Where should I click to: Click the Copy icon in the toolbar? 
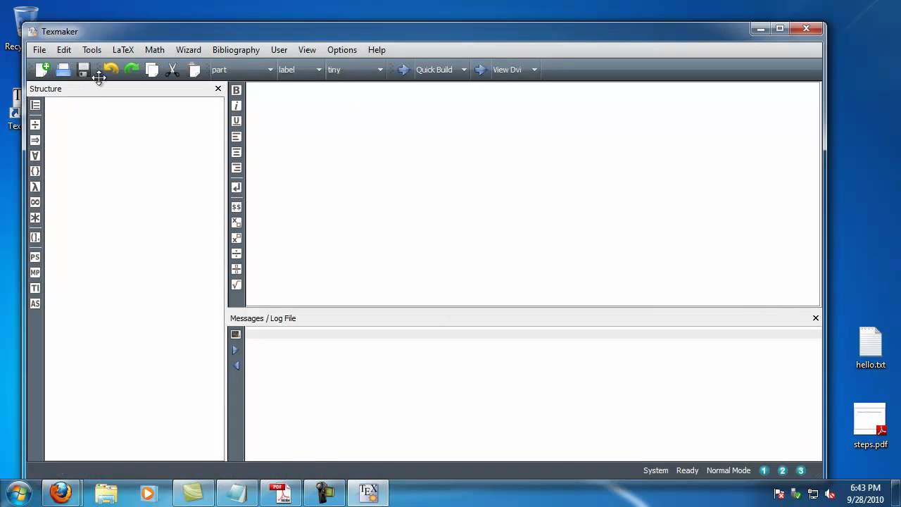click(x=152, y=69)
